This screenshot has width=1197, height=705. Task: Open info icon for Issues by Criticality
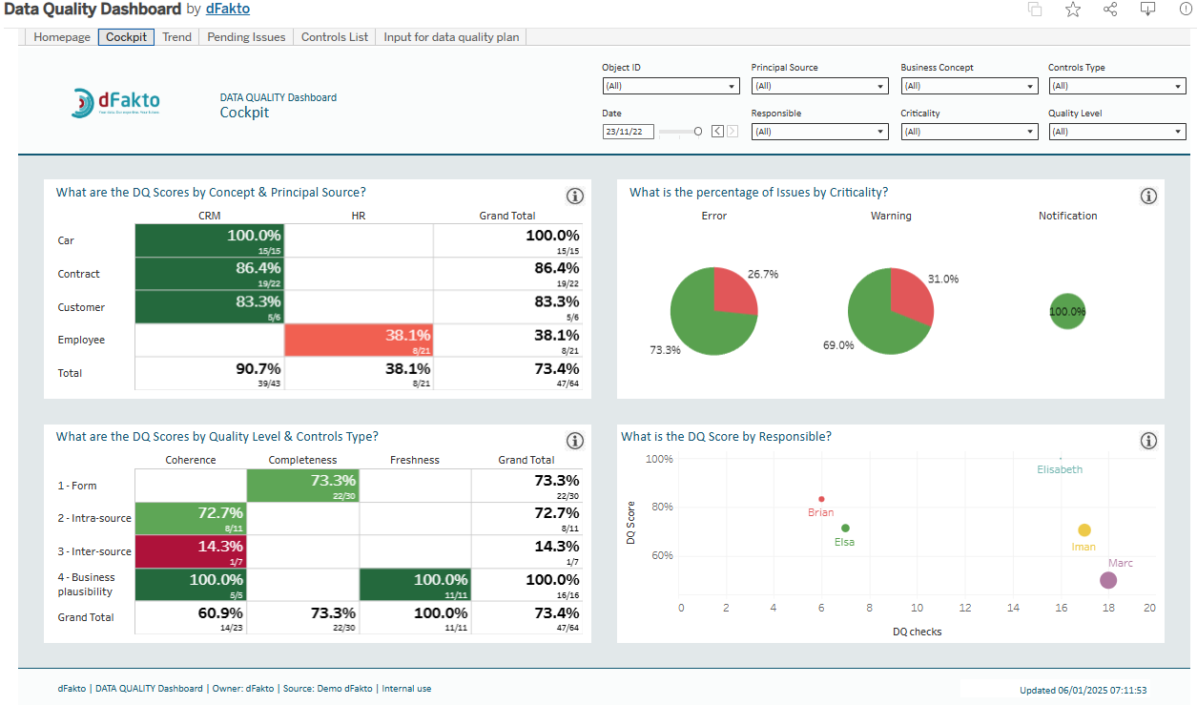point(1148,196)
